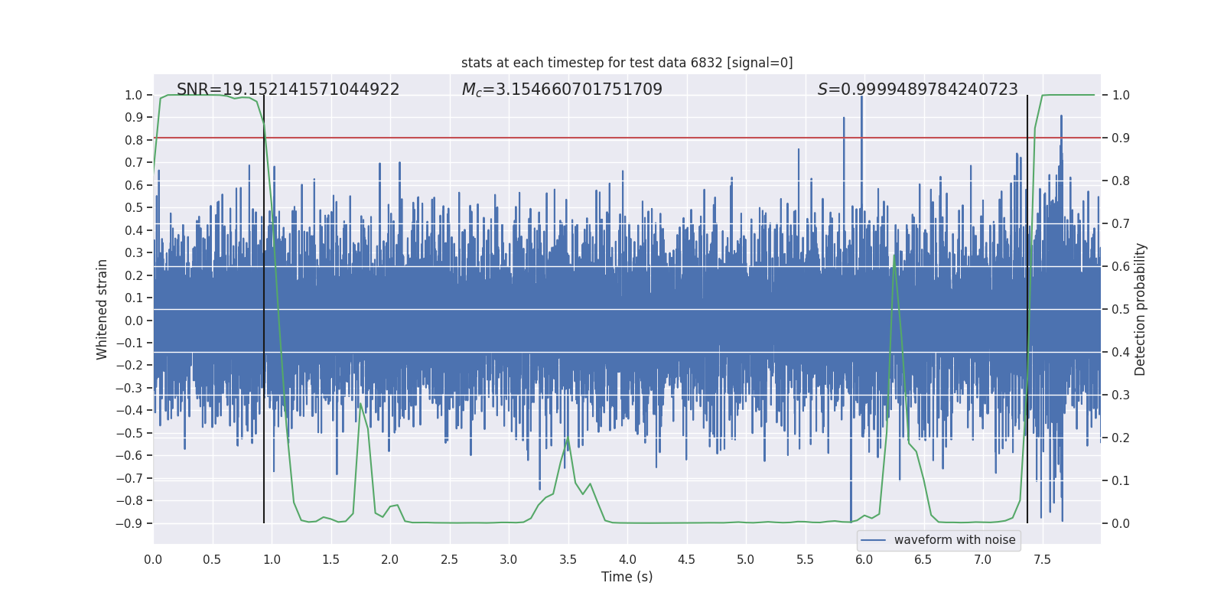Image resolution: width=1224 pixels, height=612 pixels.
Task: Click the blue line sample in the legend
Action: coord(874,540)
